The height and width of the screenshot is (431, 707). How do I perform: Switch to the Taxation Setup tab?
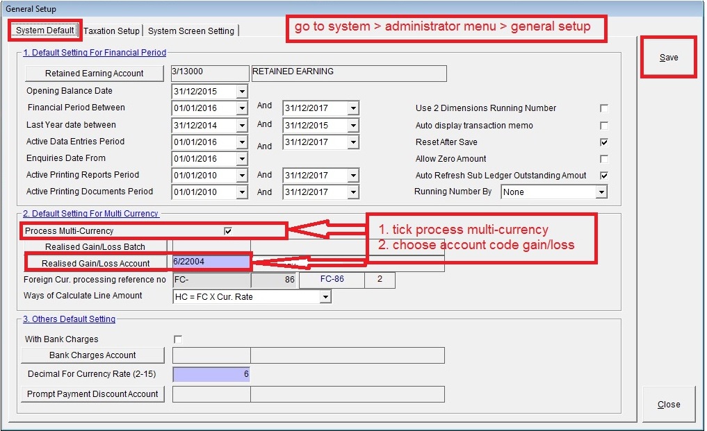pyautogui.click(x=111, y=31)
